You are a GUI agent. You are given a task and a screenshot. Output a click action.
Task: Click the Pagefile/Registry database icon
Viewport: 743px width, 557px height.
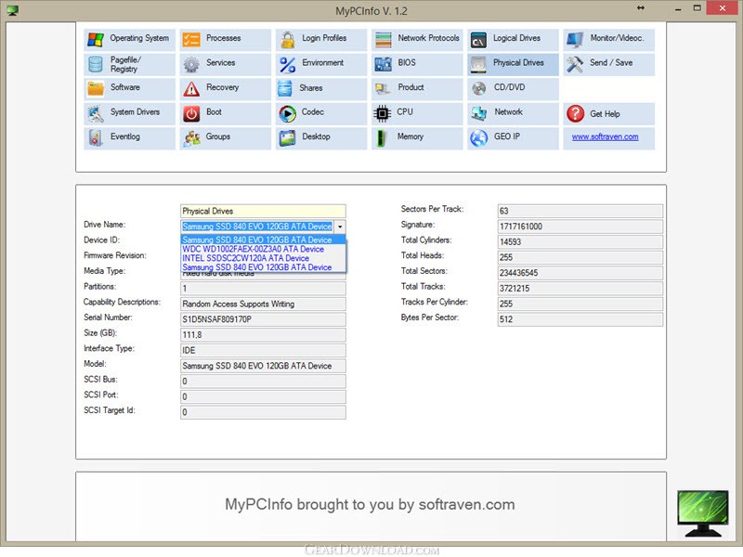(96, 64)
